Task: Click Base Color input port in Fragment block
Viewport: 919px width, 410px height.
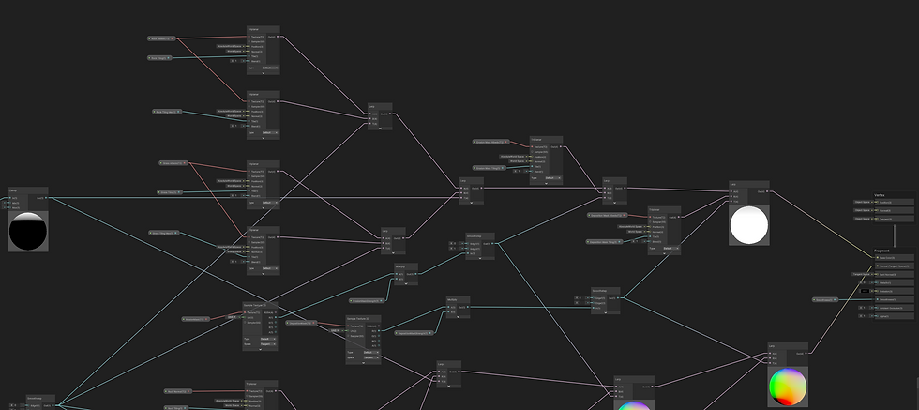Action: (x=877, y=257)
